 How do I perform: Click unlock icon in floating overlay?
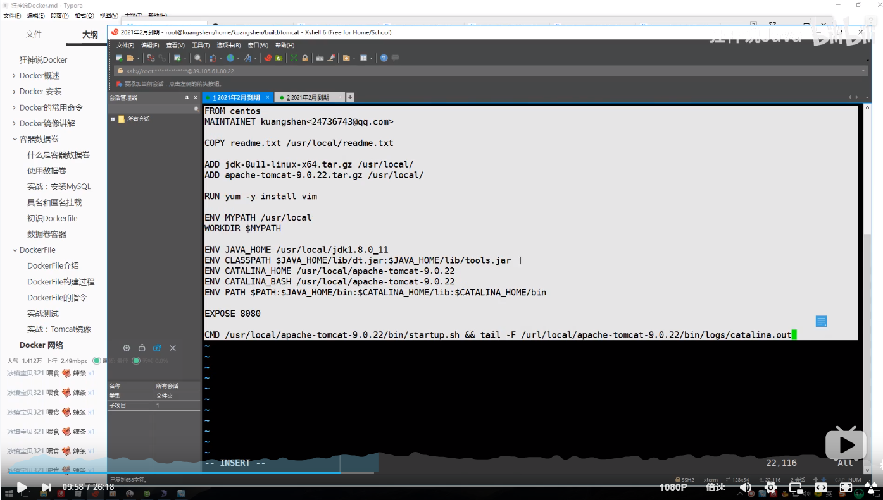(142, 348)
